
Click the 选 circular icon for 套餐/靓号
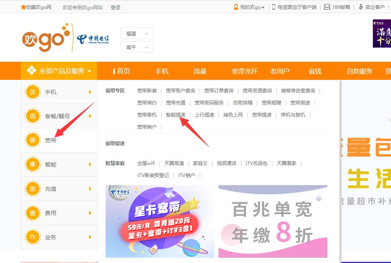(33, 116)
